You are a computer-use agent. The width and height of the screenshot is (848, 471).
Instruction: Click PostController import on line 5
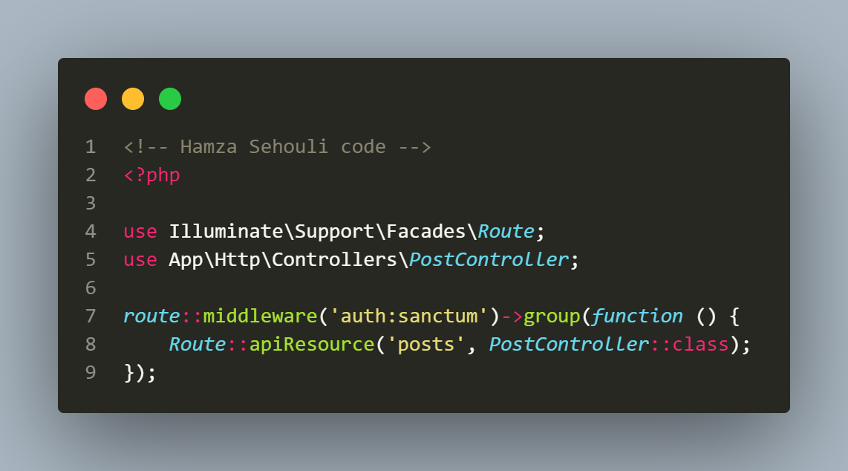(489, 259)
